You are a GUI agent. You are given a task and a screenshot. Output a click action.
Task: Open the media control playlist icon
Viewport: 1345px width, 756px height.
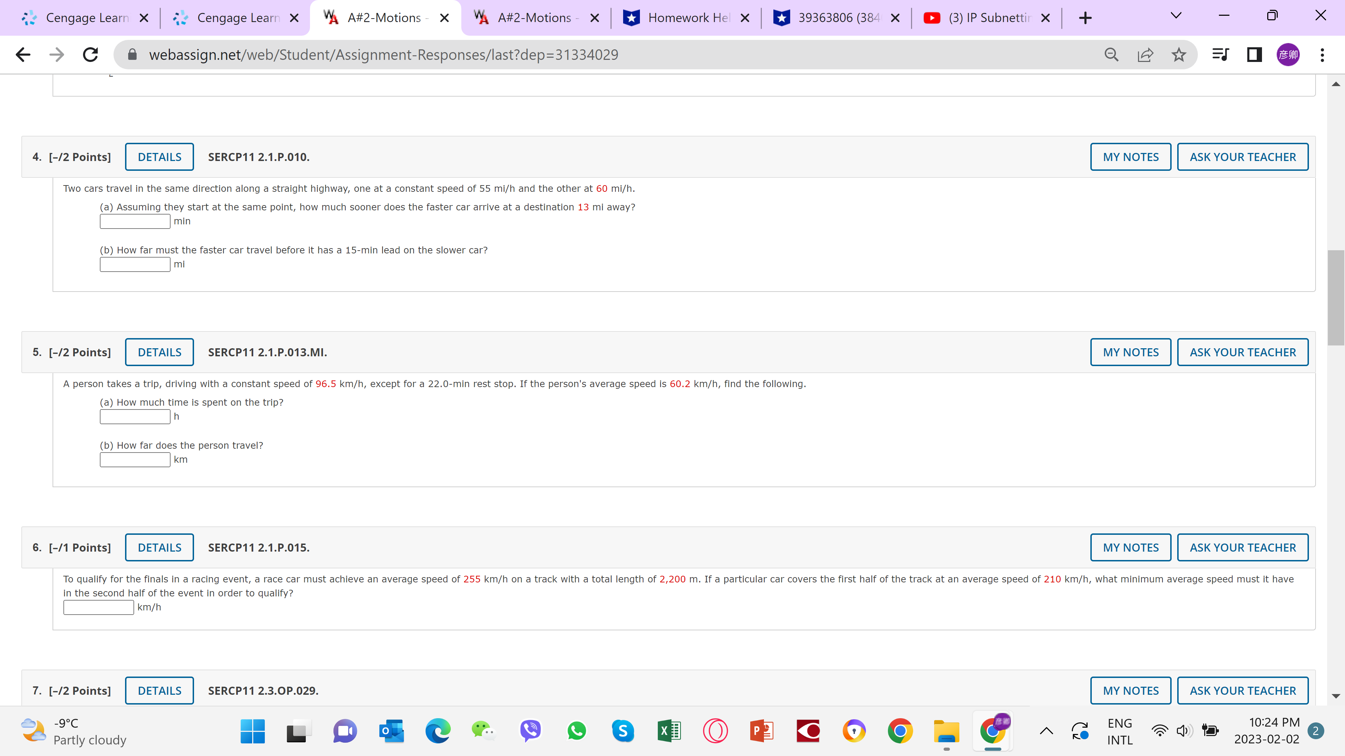(1220, 55)
